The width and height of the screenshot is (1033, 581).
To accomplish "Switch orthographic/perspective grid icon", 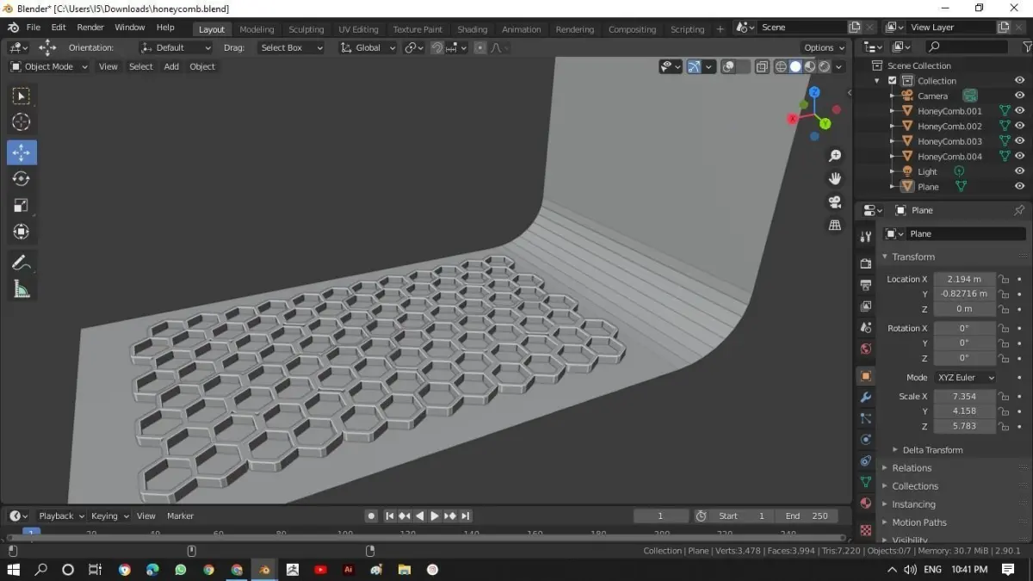I will tap(834, 225).
